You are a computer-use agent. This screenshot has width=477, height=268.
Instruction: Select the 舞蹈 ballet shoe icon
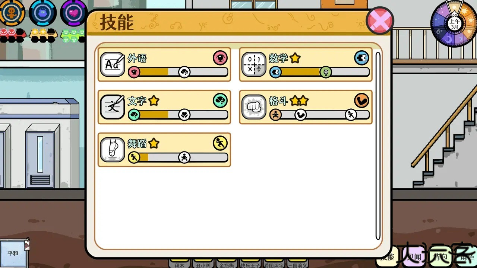113,150
